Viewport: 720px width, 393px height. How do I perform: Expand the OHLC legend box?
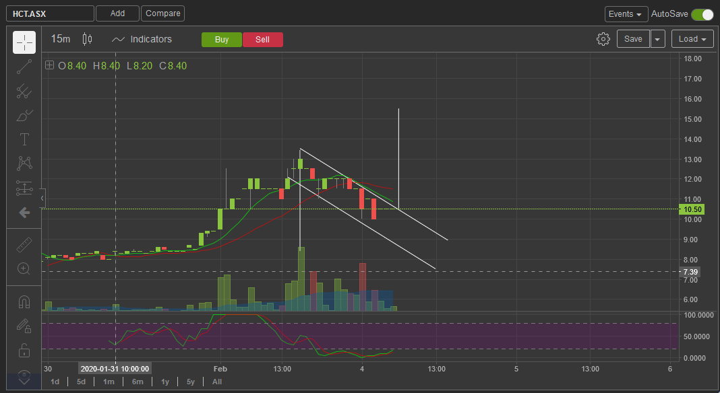49,65
